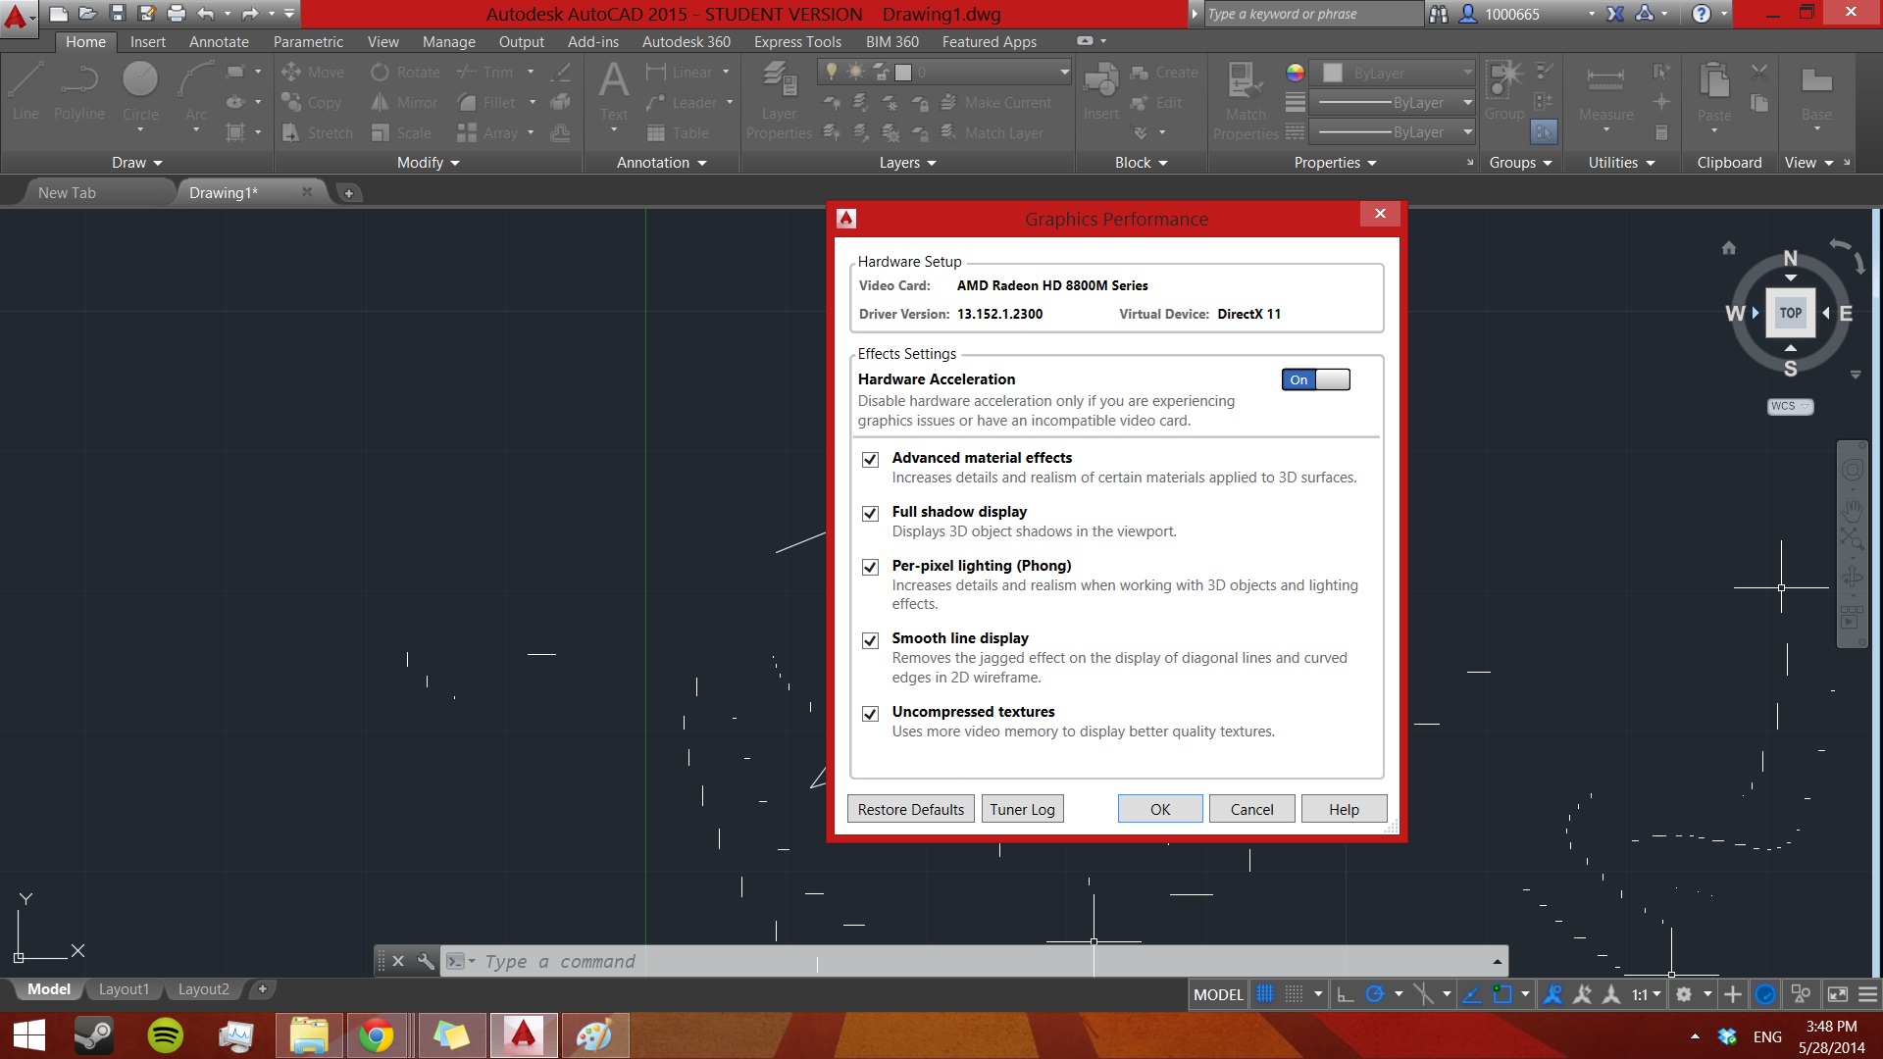The height and width of the screenshot is (1059, 1883).
Task: Open the Tuner Log
Action: (1022, 809)
